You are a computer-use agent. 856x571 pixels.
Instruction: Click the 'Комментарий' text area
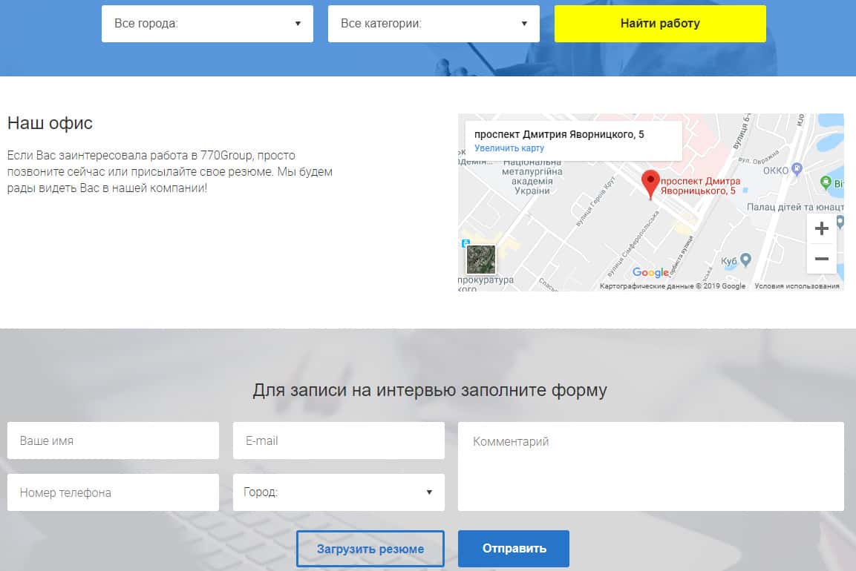(650, 466)
